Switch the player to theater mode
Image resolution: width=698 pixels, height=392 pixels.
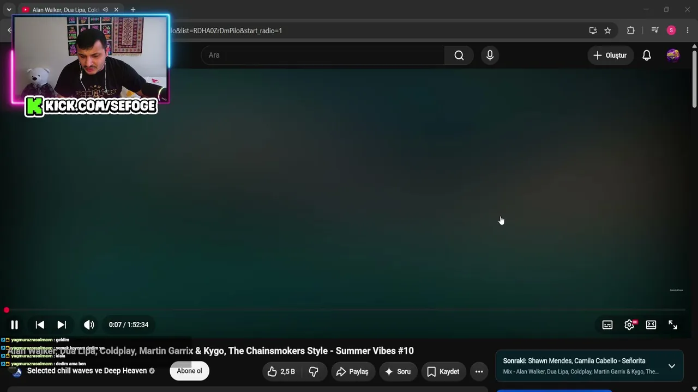point(651,324)
